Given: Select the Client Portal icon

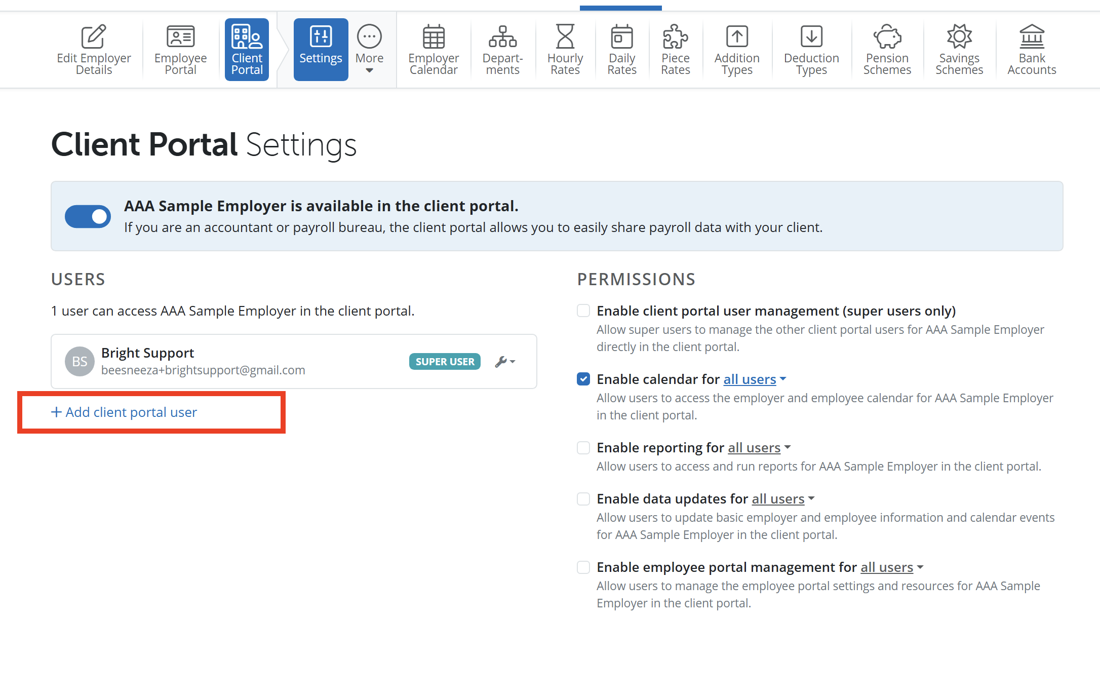Looking at the screenshot, I should pyautogui.click(x=247, y=50).
